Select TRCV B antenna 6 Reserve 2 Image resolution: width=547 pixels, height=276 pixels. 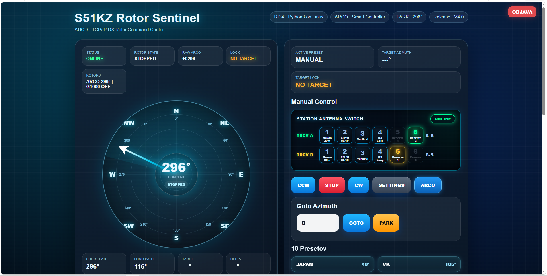[415, 155]
